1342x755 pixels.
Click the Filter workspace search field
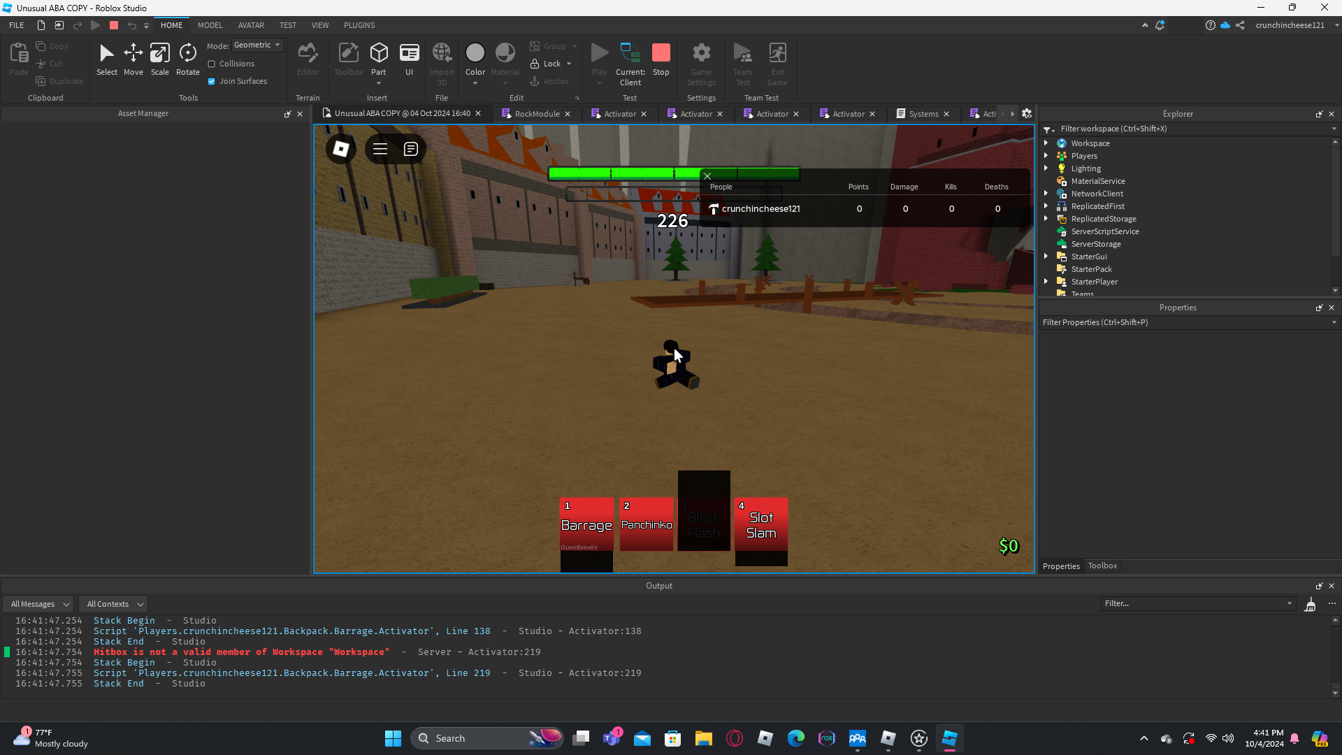click(x=1190, y=129)
